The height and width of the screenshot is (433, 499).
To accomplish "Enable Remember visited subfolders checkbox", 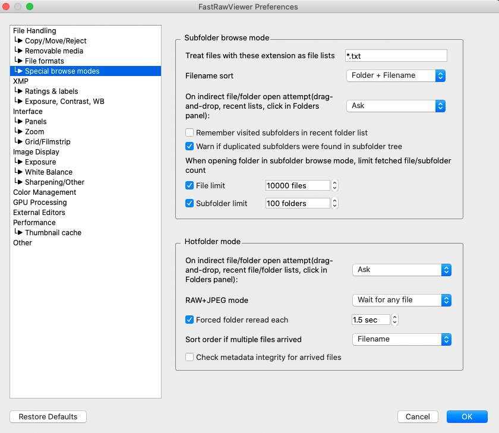I will [x=190, y=133].
